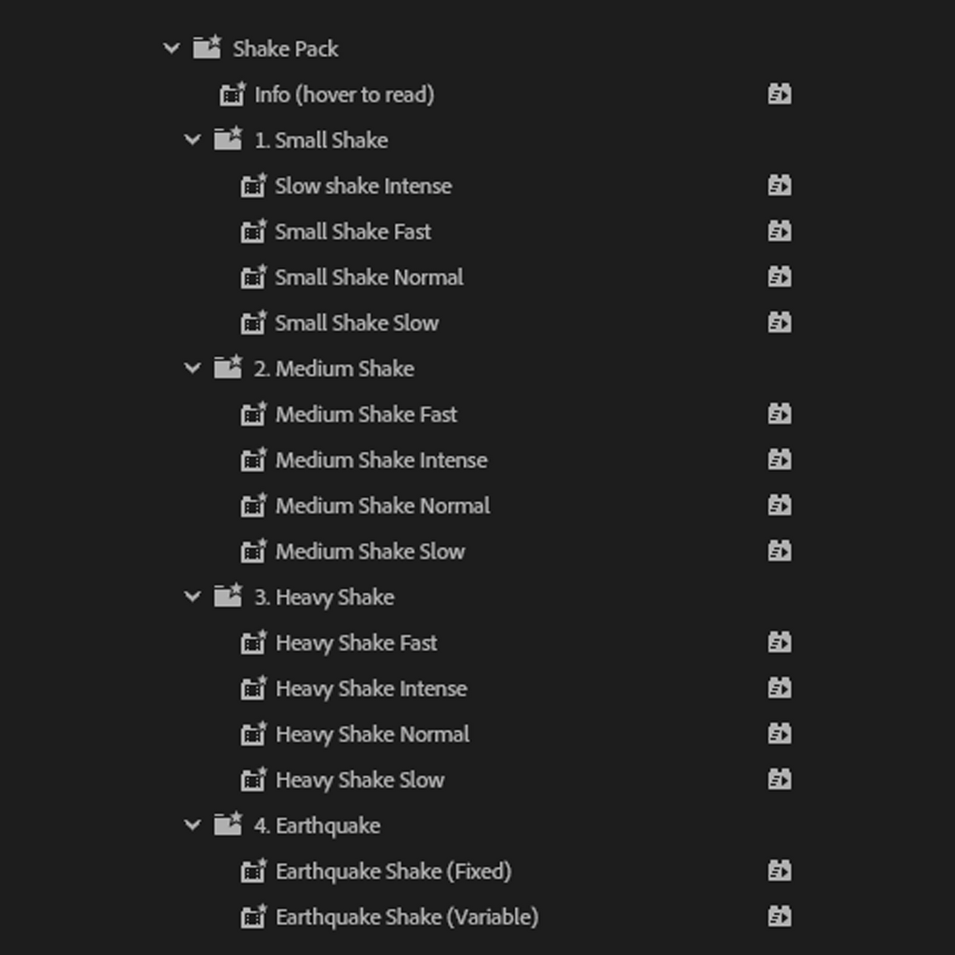Collapse the Shake Pack folder chevron
The width and height of the screenshot is (955, 955).
[x=171, y=48]
